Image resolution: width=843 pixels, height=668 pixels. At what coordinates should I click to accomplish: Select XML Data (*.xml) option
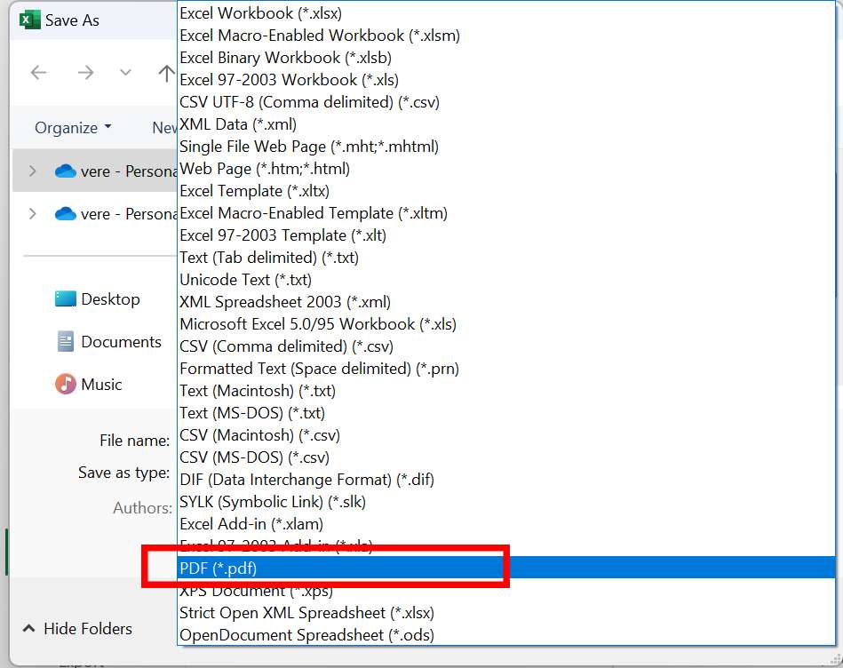[x=506, y=124]
